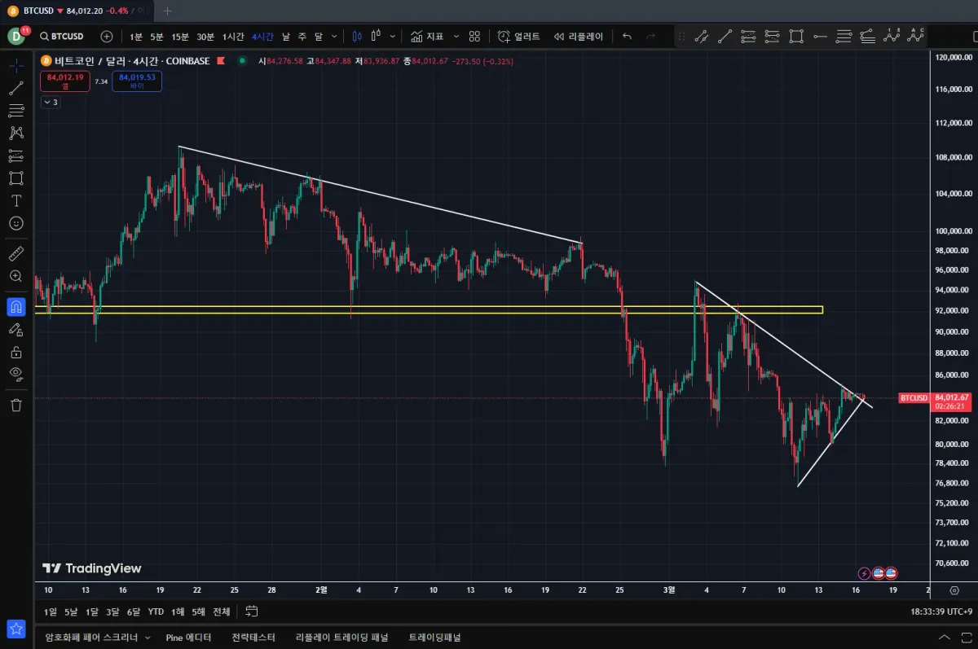This screenshot has width=978, height=649.
Task: Expand the collapsed indicators legend showing 3
Action: point(51,102)
